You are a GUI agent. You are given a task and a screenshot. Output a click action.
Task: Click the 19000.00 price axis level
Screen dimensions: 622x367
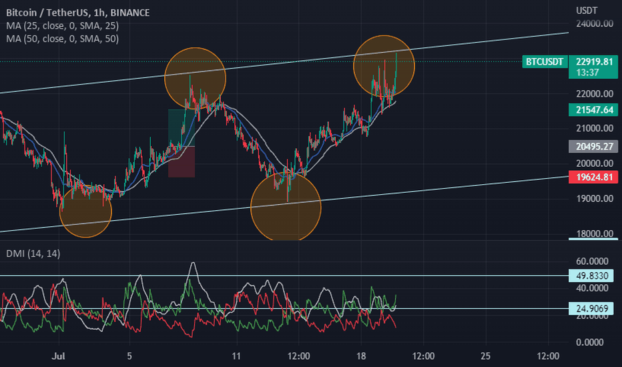[x=594, y=199]
